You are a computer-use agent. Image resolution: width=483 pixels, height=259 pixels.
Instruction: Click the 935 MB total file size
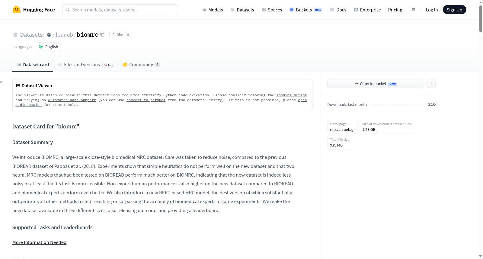click(336, 145)
